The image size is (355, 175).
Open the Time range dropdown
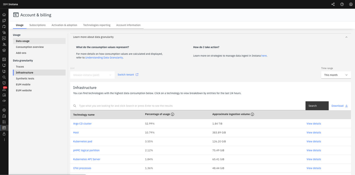[x=336, y=75]
